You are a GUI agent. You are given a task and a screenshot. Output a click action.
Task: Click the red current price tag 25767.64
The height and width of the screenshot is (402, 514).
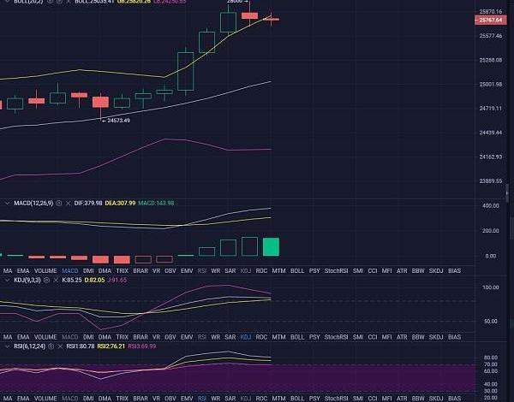pyautogui.click(x=491, y=20)
